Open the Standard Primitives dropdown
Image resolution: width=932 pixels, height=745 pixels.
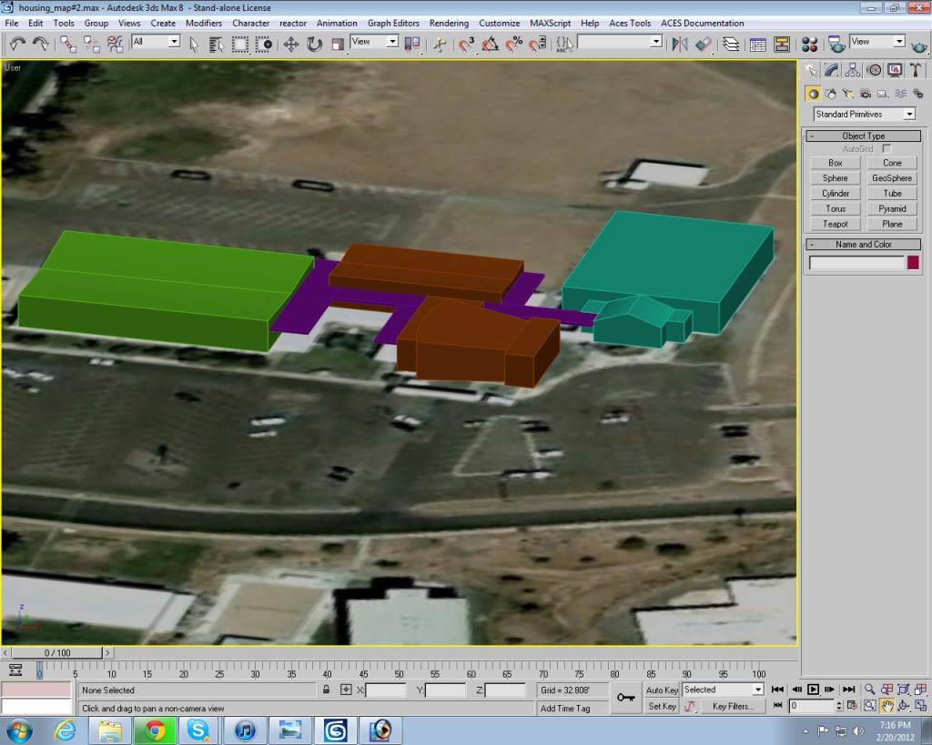[864, 115]
